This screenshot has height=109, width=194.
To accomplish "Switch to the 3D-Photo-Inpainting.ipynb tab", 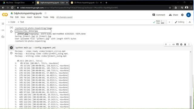I will pyautogui.click(x=86, y=3).
